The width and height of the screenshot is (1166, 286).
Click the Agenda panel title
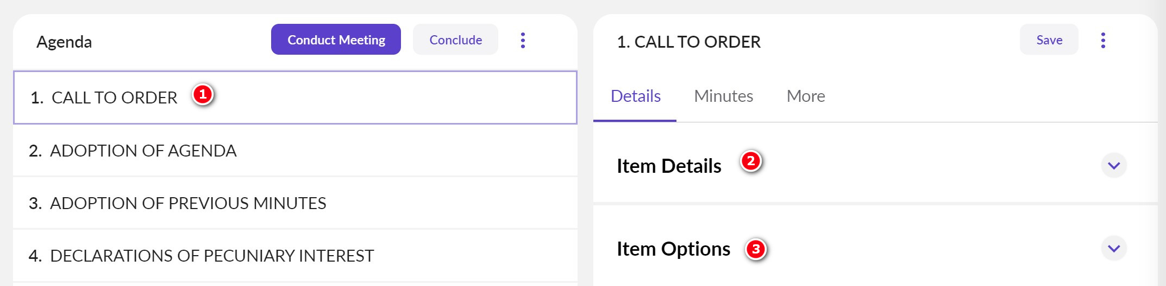64,42
